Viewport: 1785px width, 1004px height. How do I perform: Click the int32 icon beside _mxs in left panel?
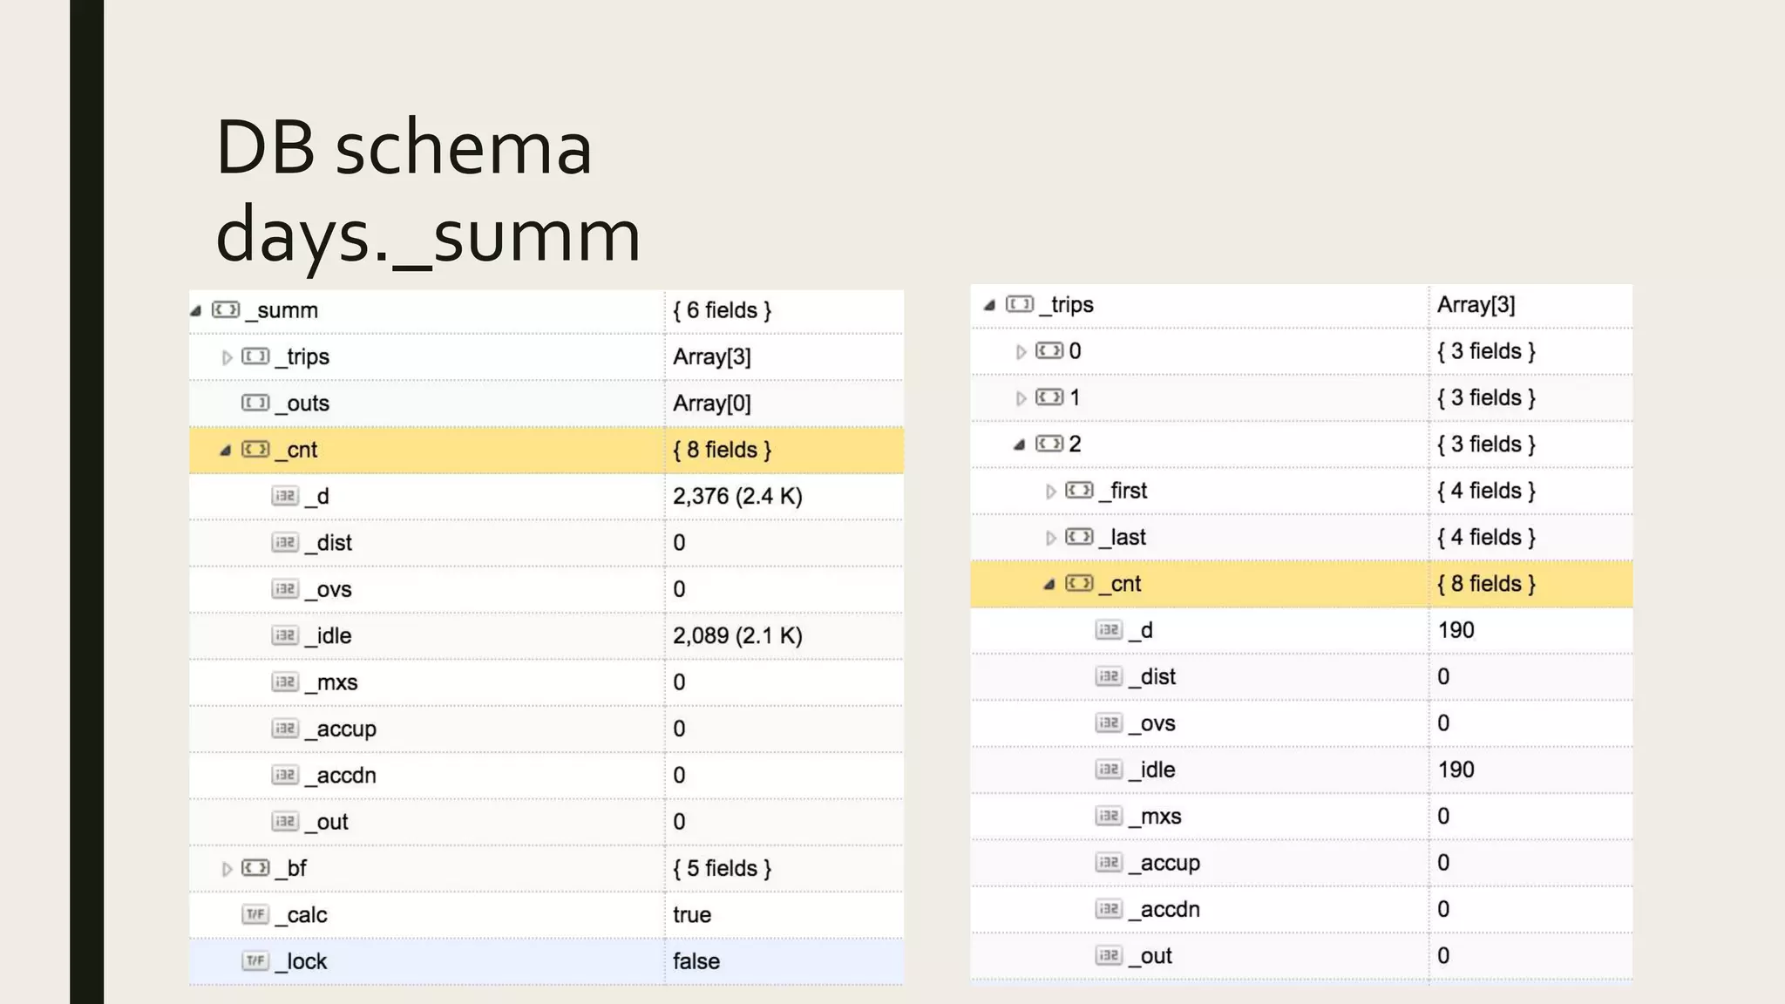click(285, 682)
